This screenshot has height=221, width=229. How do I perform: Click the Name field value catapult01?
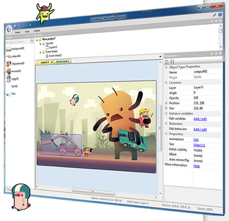200,71
